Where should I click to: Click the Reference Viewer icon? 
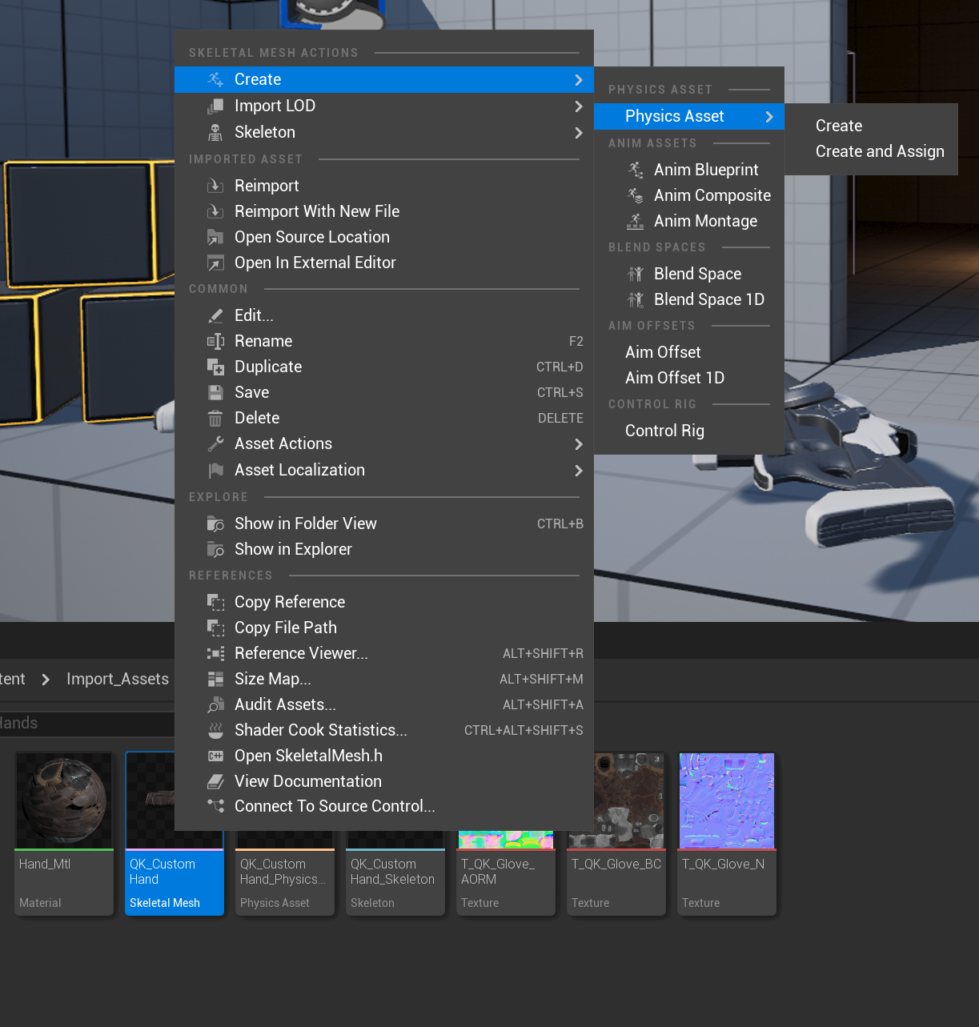[x=215, y=653]
